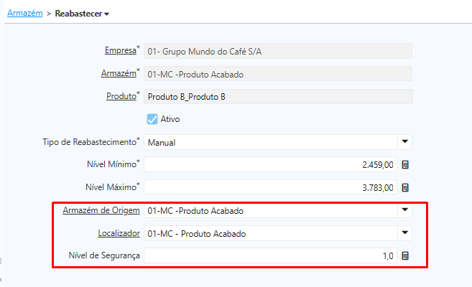Go to Armazém breadcrumb link
The height and width of the screenshot is (287, 472).
pos(24,13)
